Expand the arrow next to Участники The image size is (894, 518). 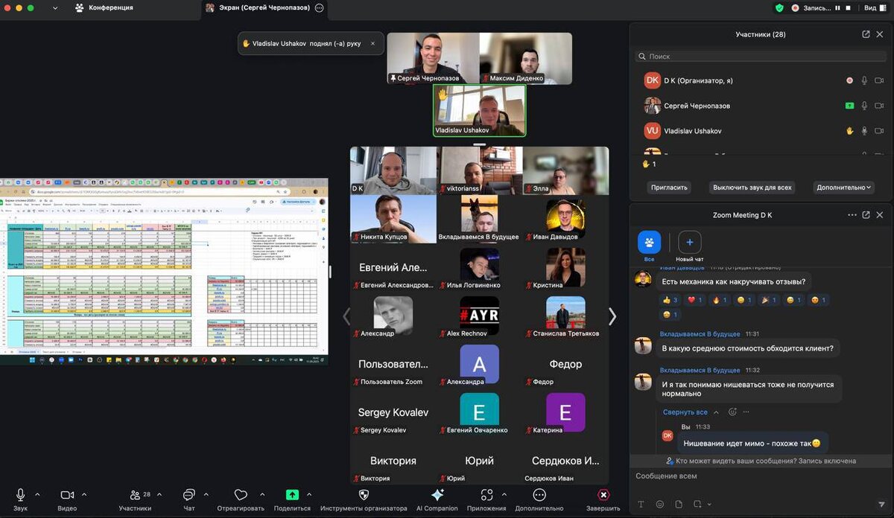point(161,494)
